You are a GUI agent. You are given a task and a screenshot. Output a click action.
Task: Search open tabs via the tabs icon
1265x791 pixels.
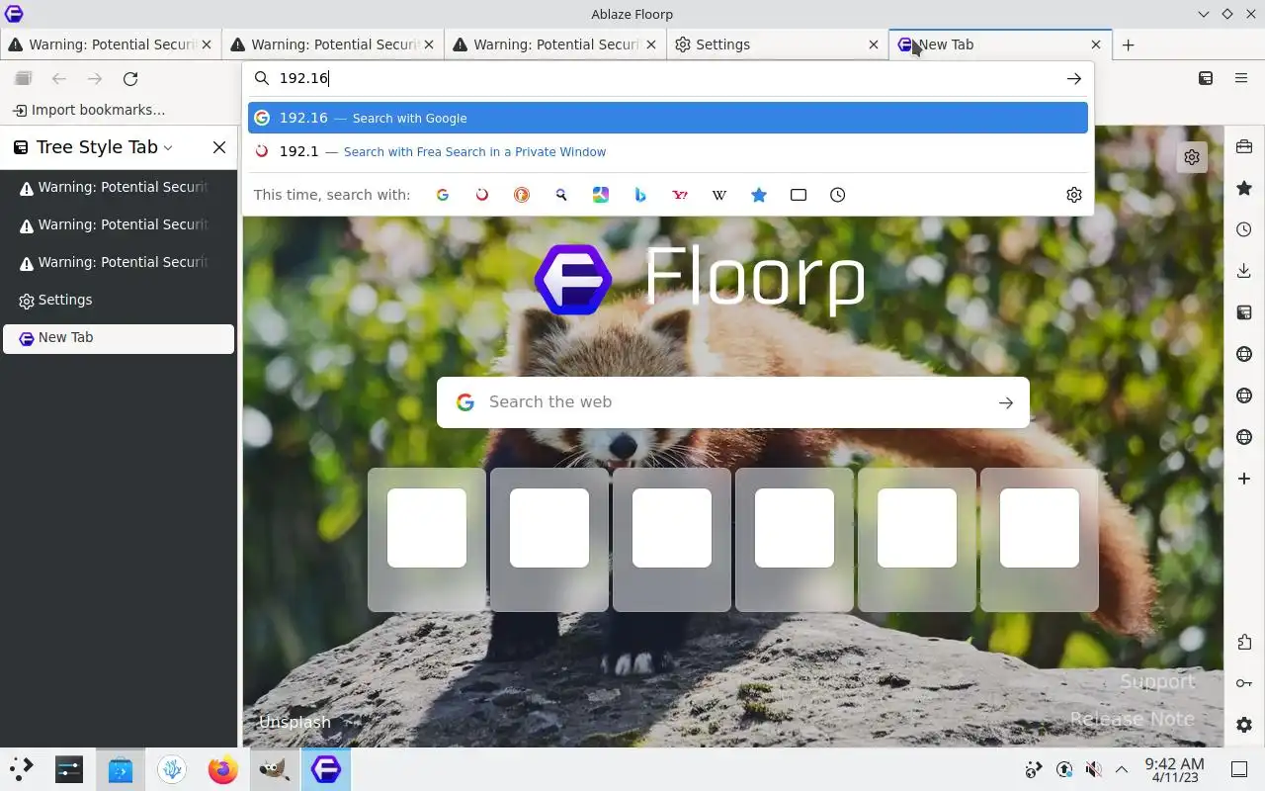point(799,195)
